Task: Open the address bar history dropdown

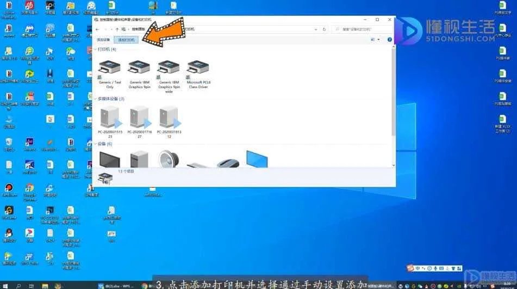Action: [x=316, y=29]
